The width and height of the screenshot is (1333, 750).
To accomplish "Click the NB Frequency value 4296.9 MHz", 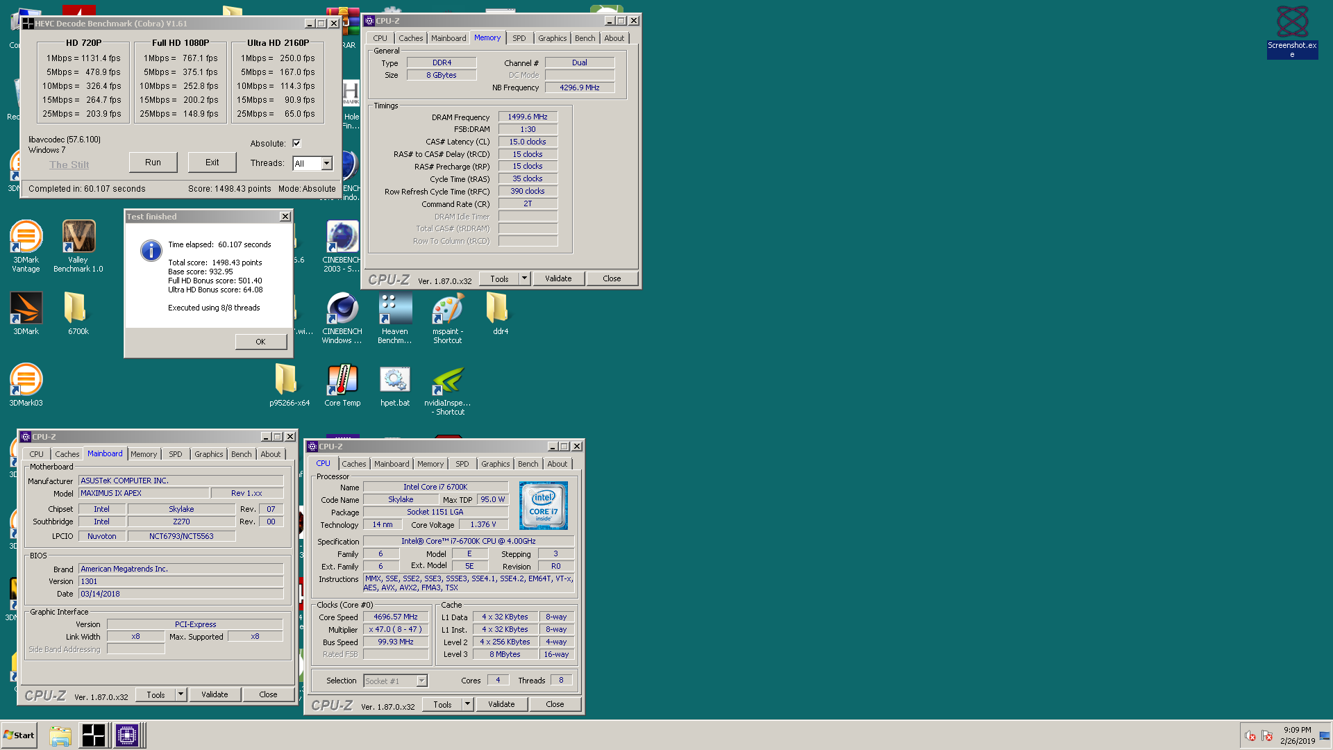I will click(580, 87).
